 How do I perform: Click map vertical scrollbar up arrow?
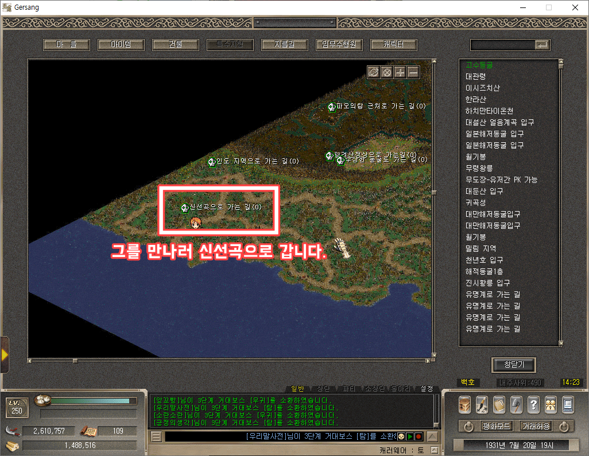[434, 61]
